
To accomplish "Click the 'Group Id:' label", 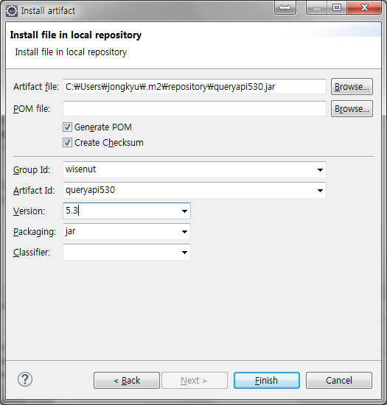I will [x=32, y=169].
